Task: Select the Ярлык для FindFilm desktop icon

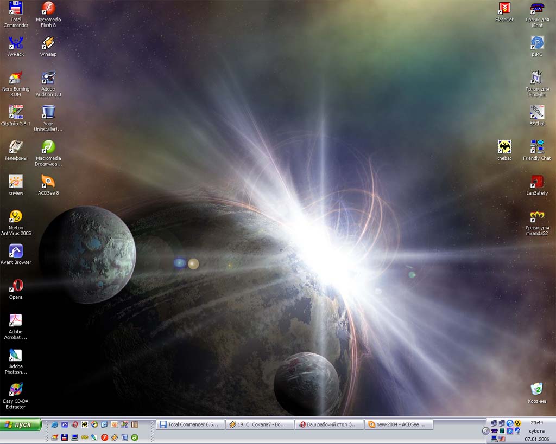Action: [537, 83]
